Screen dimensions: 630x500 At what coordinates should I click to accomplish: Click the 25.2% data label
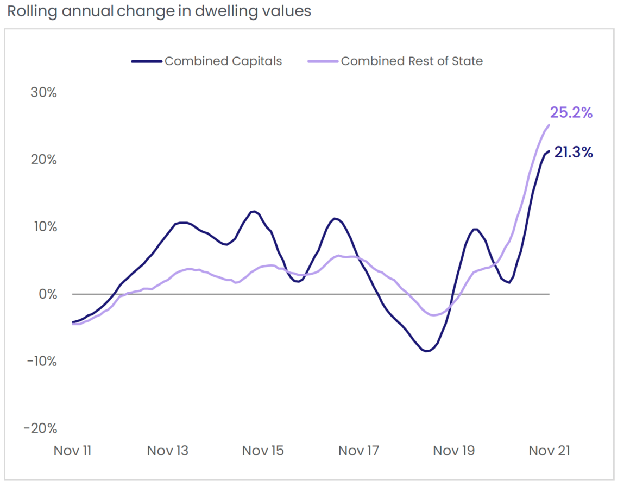pyautogui.click(x=571, y=113)
